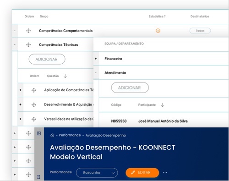229x181 pixels.
Task: Grab move handle of Competências Comportamentais
Action: [28, 31]
